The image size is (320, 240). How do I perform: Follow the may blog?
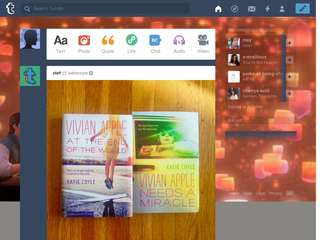(289, 43)
